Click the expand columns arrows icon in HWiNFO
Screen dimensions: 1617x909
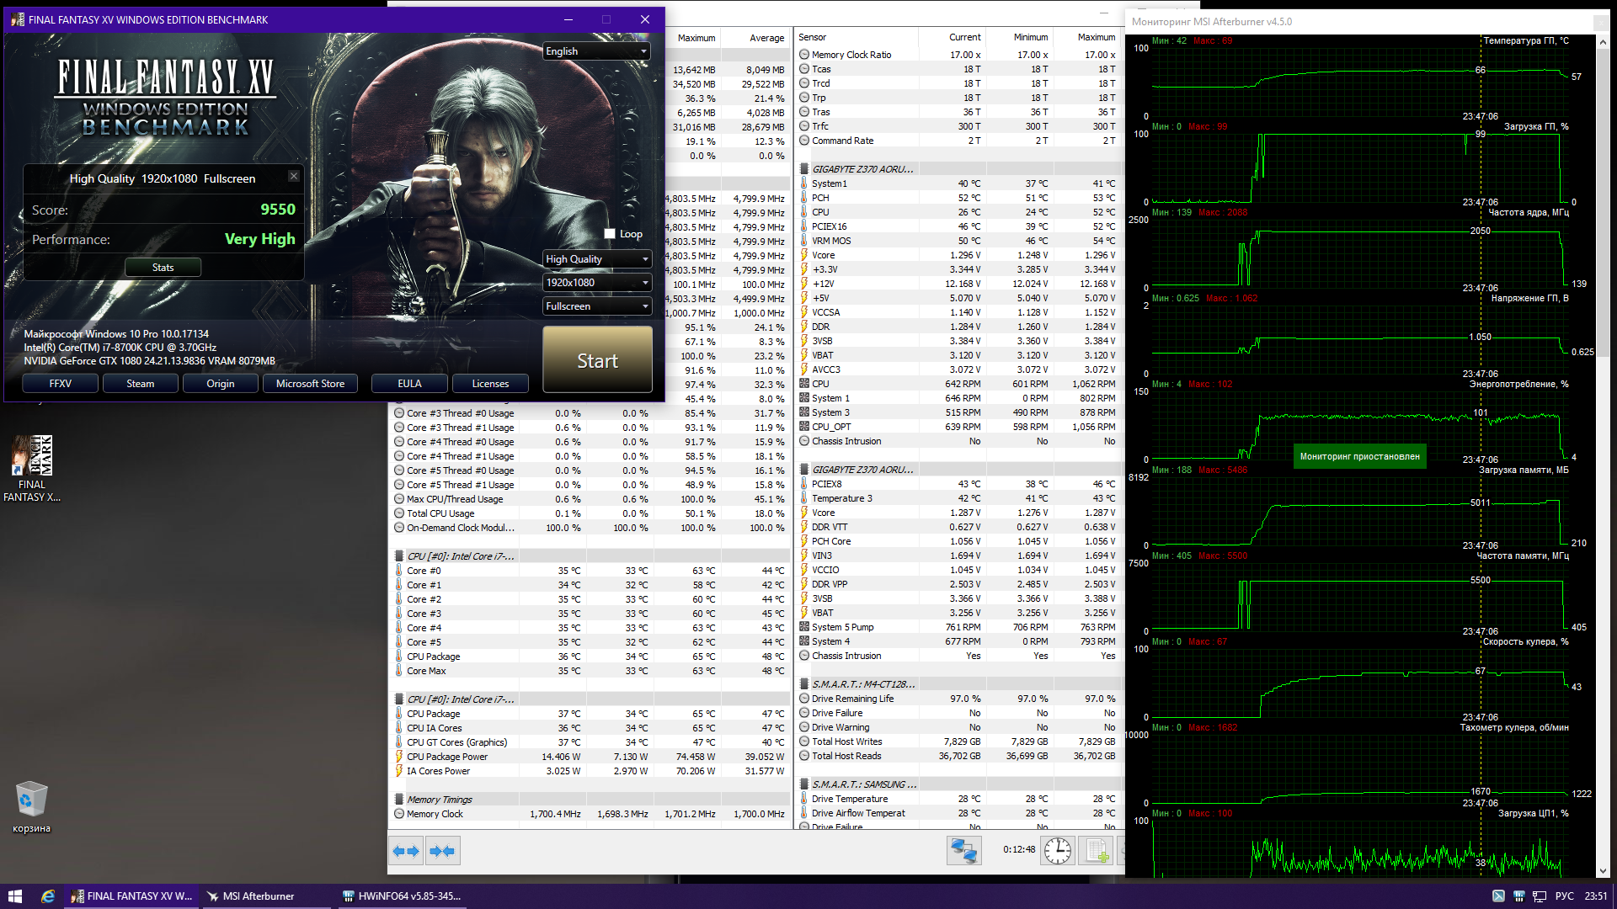406,851
